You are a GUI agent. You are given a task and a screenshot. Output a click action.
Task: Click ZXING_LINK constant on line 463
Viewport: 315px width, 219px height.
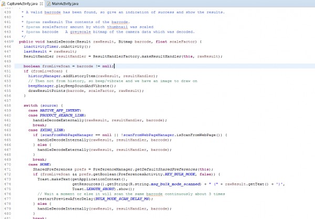(x=51, y=130)
